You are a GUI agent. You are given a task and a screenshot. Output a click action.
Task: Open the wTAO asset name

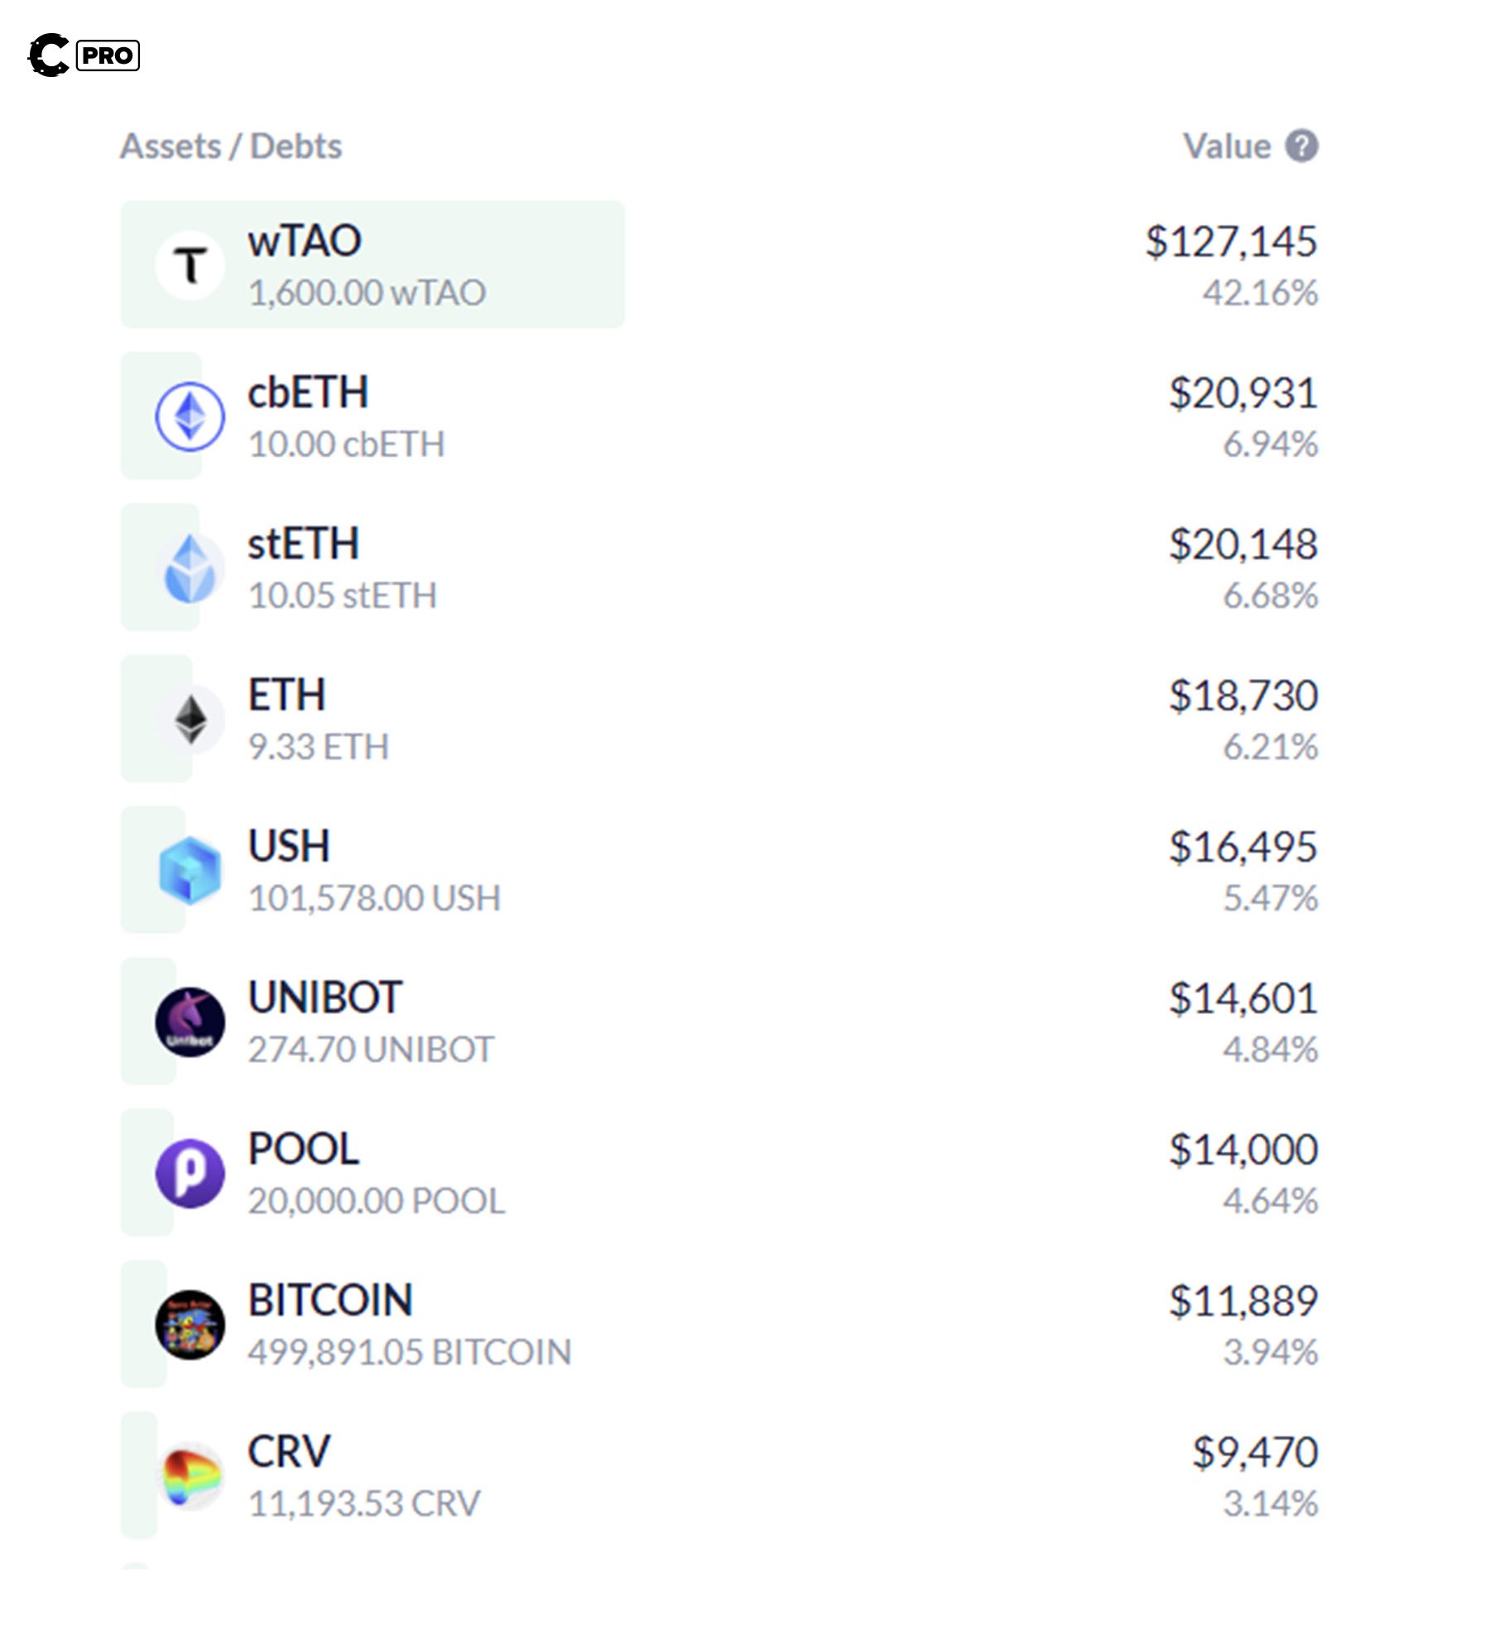pyautogui.click(x=305, y=241)
